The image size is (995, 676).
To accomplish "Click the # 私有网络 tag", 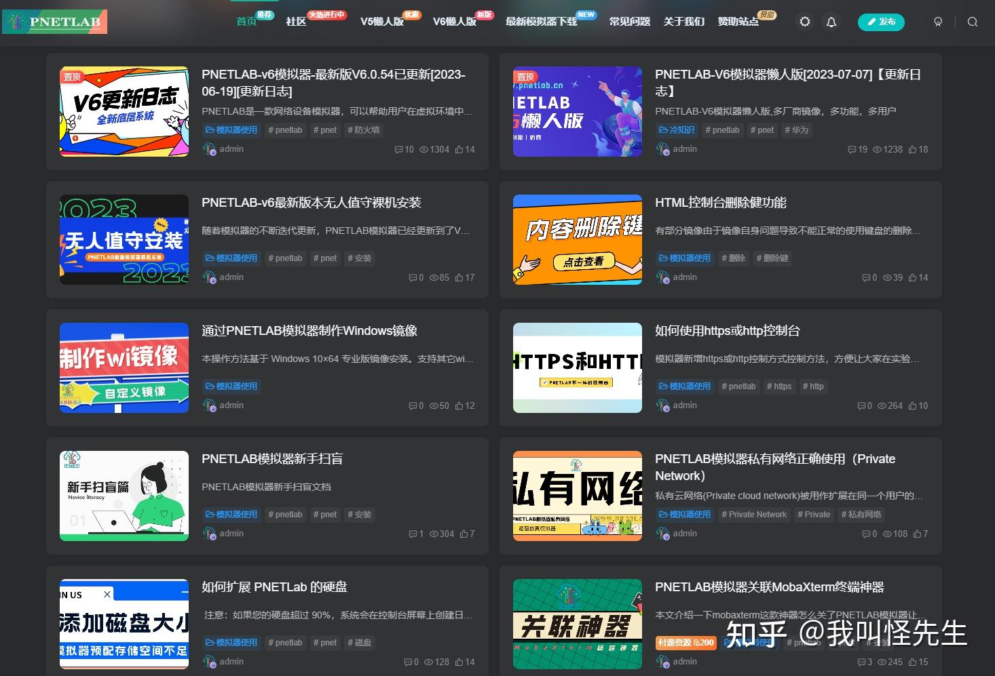I will point(861,515).
